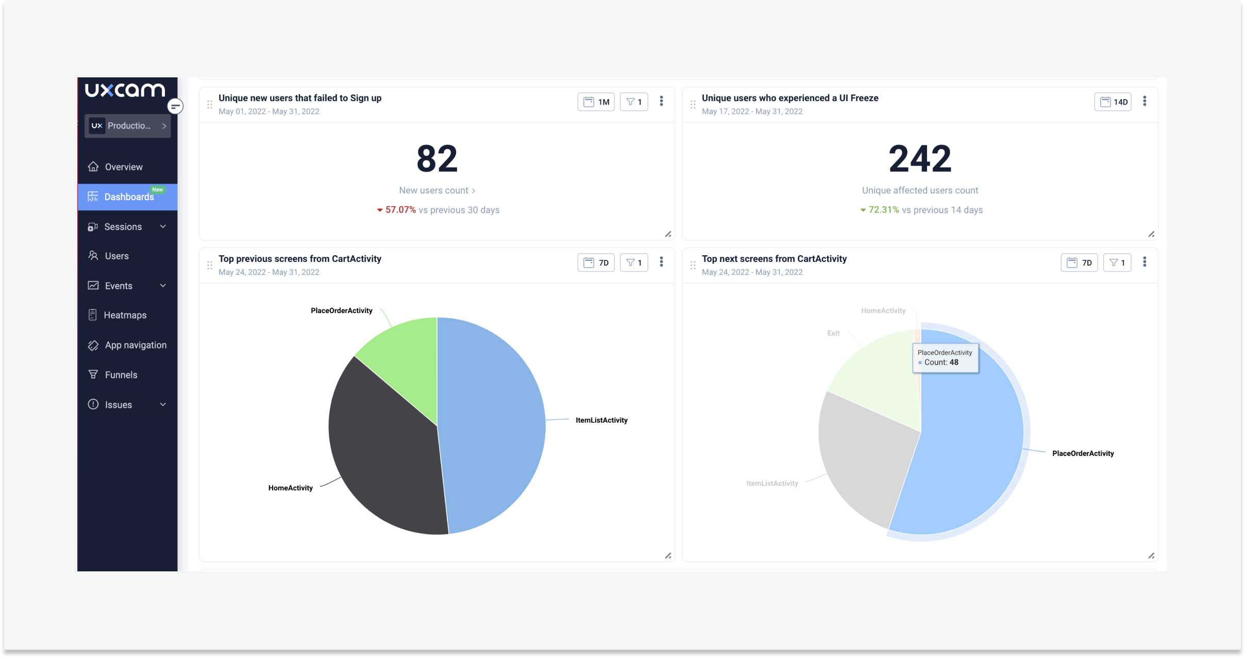This screenshot has height=658, width=1245.
Task: Open the Funnels page icon
Action: click(93, 374)
